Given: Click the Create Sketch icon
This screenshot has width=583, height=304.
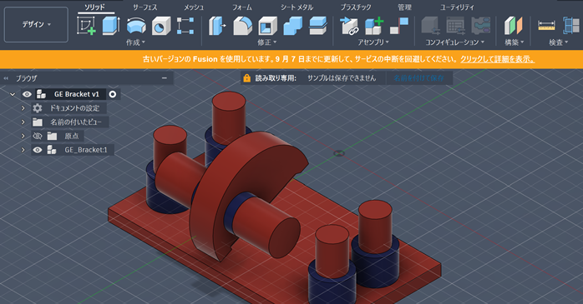Looking at the screenshot, I should (86, 26).
